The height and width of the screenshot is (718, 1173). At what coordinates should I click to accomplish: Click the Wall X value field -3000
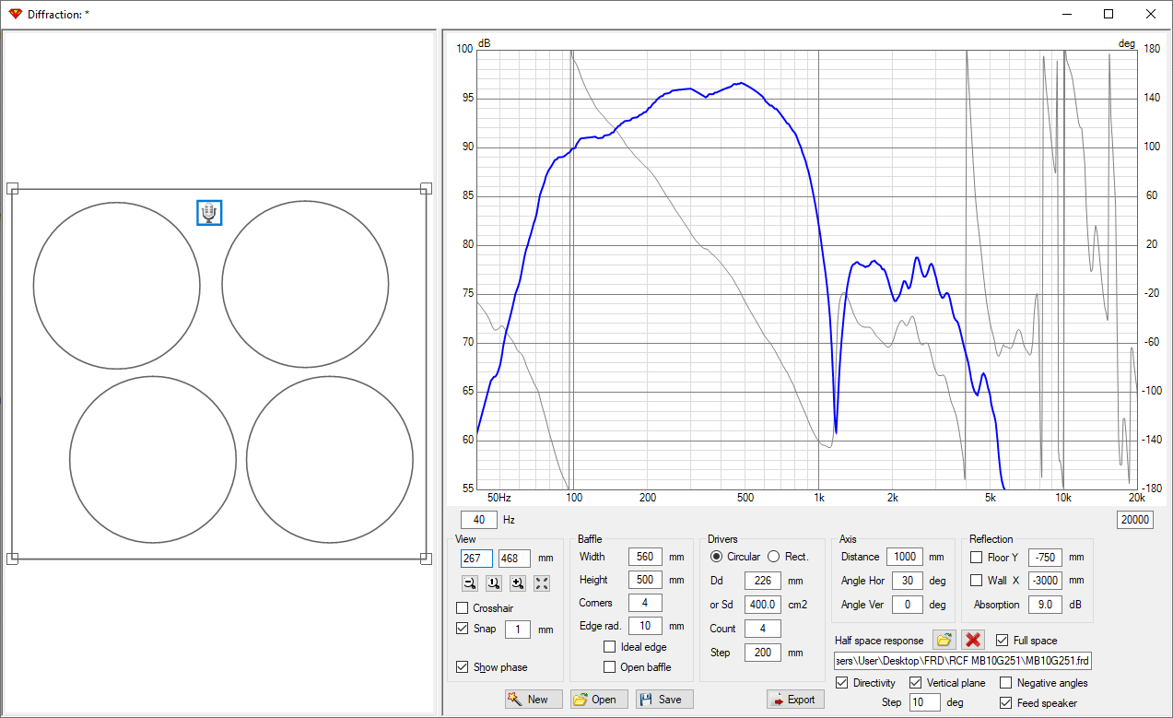(1045, 581)
